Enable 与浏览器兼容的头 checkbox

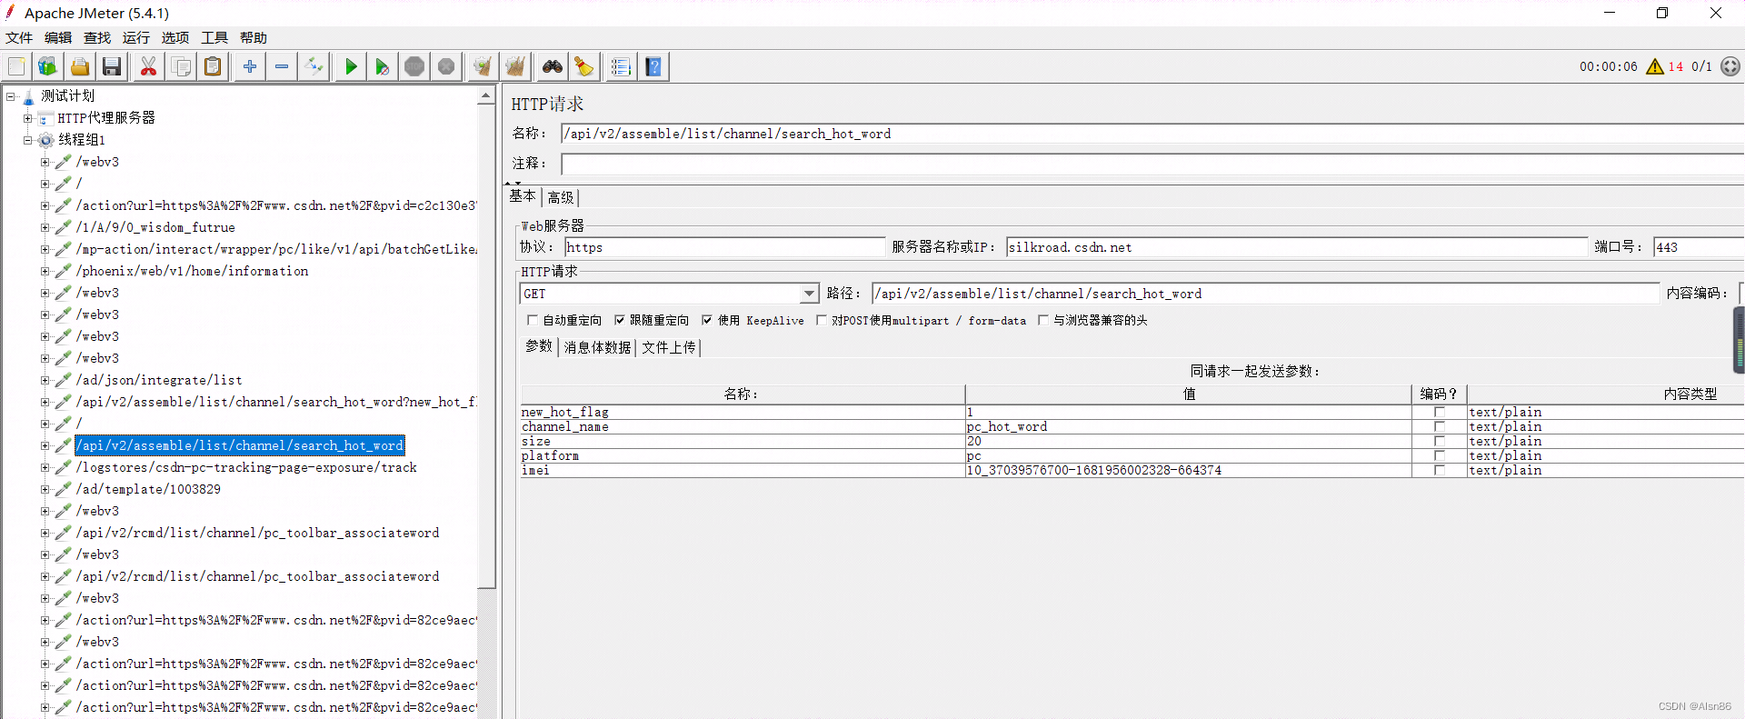(1043, 320)
